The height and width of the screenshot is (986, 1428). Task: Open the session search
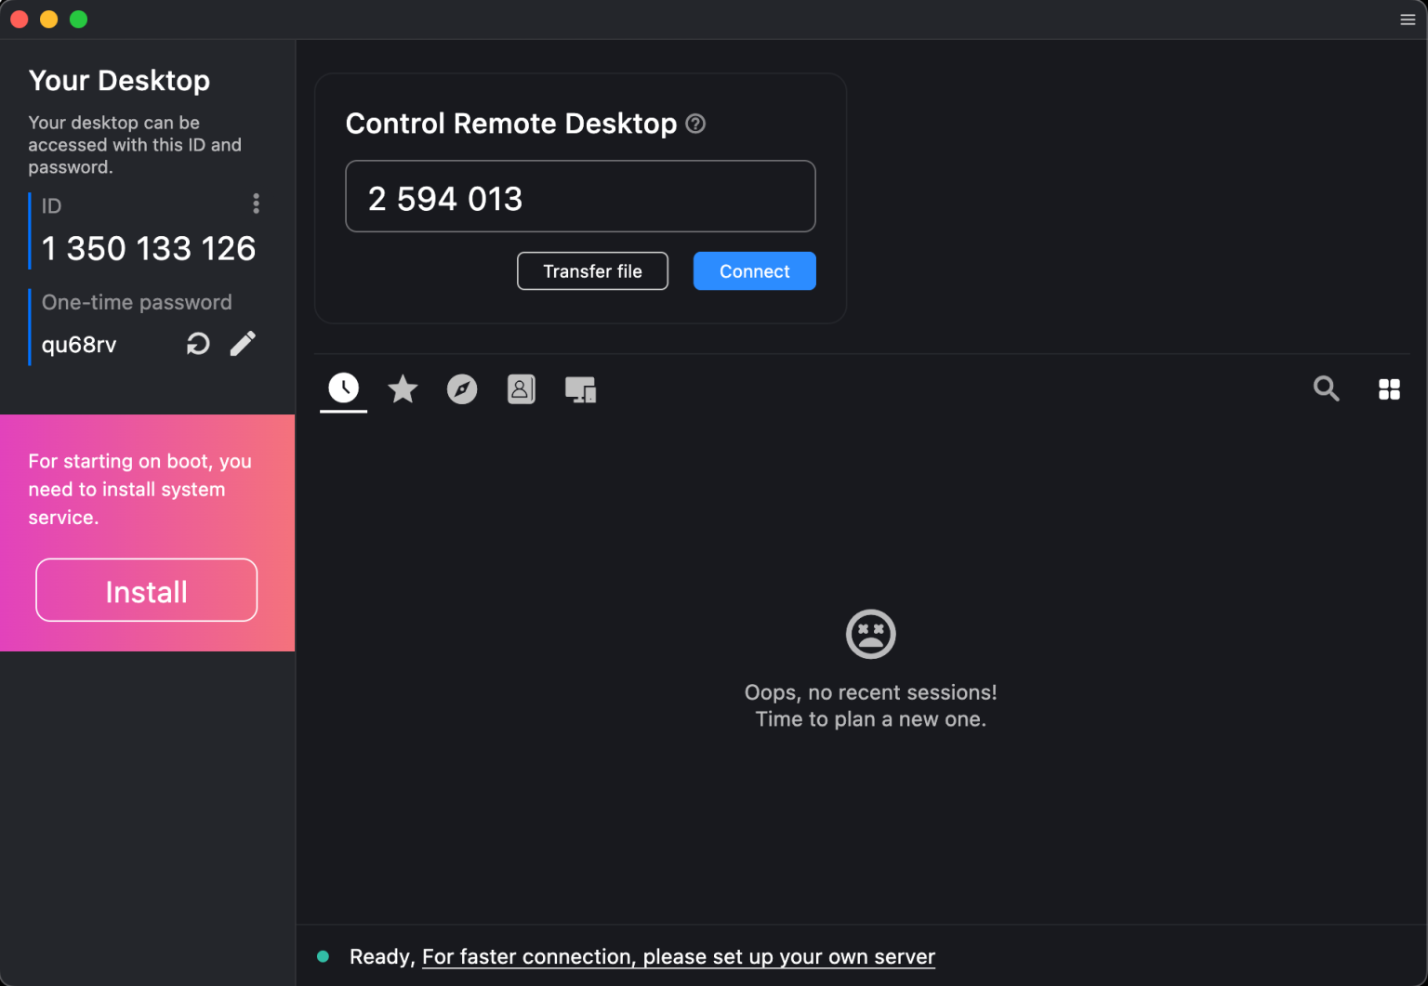tap(1326, 389)
